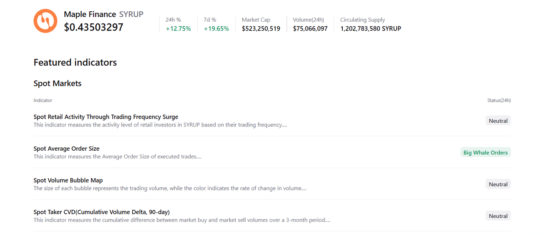Click the $0.43503297 price value
The width and height of the screenshot is (546, 235).
tap(93, 27)
